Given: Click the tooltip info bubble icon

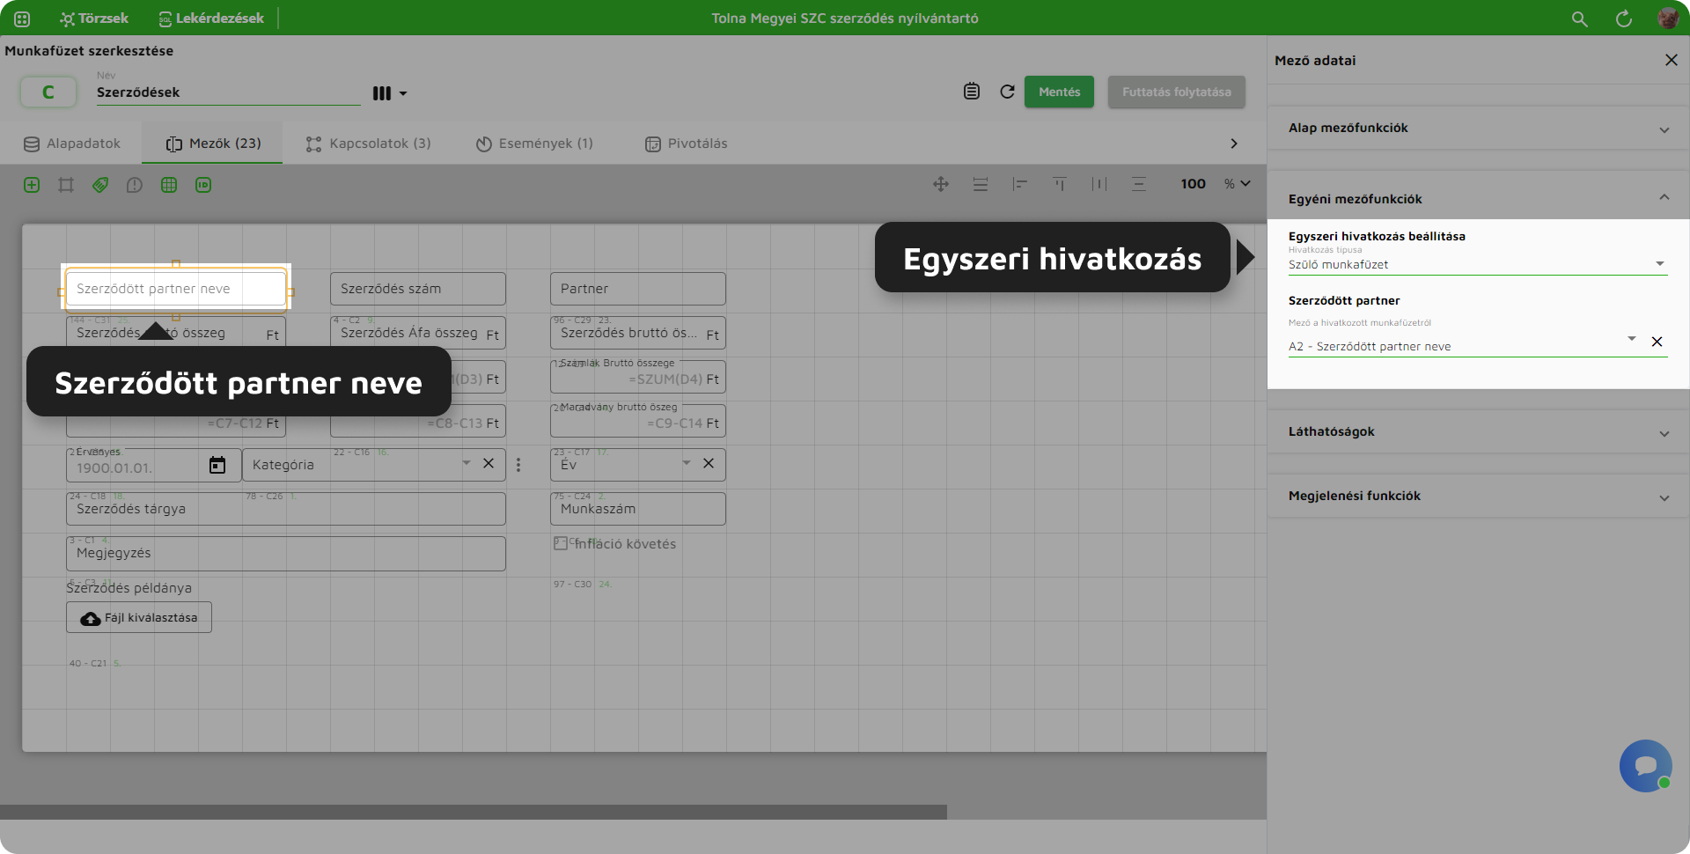Looking at the screenshot, I should 135,185.
